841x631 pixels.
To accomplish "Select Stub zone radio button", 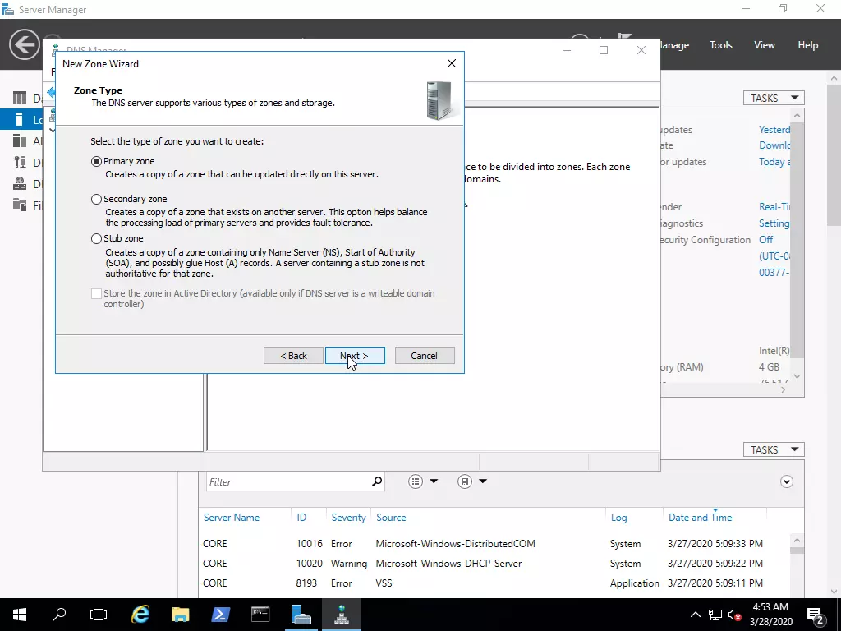I will (97, 238).
